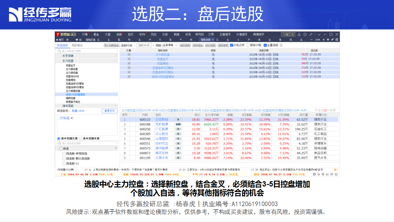Toggle the 剔除ST股 checkbox

click(x=248, y=45)
